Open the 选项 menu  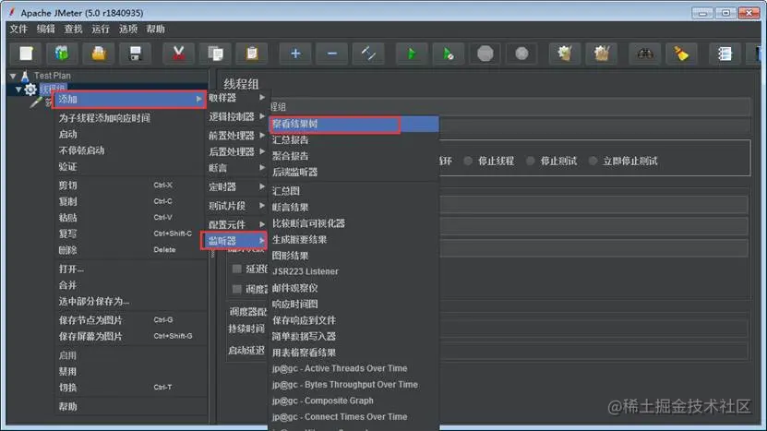pos(128,29)
